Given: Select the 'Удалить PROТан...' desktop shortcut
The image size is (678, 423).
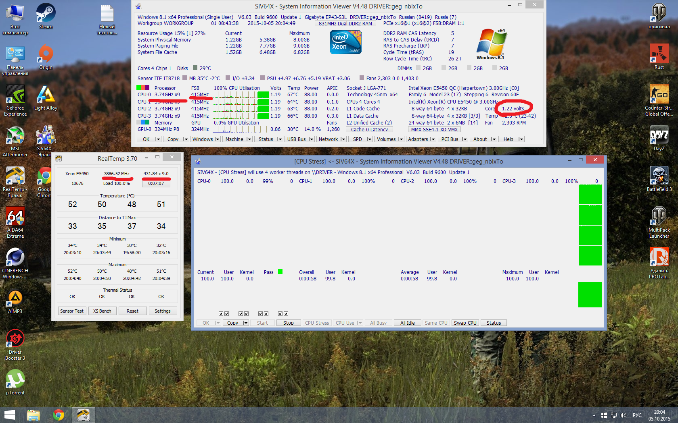Looking at the screenshot, I should pyautogui.click(x=659, y=263).
